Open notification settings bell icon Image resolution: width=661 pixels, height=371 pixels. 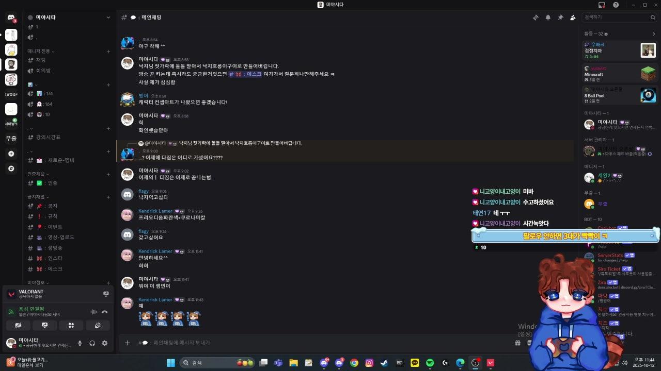coord(548,18)
